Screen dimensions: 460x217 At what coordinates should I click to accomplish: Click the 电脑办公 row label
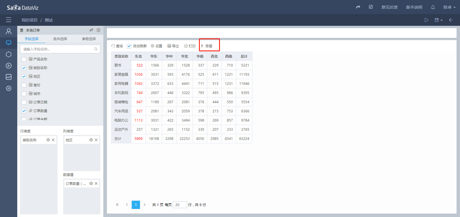pos(121,120)
